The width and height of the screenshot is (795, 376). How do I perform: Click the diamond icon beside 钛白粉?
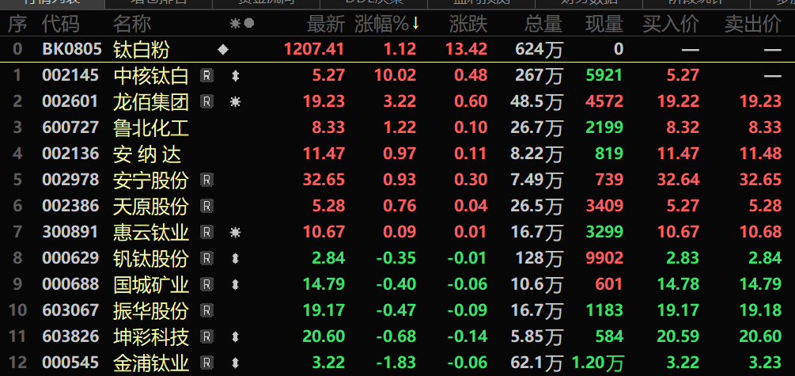tap(223, 50)
